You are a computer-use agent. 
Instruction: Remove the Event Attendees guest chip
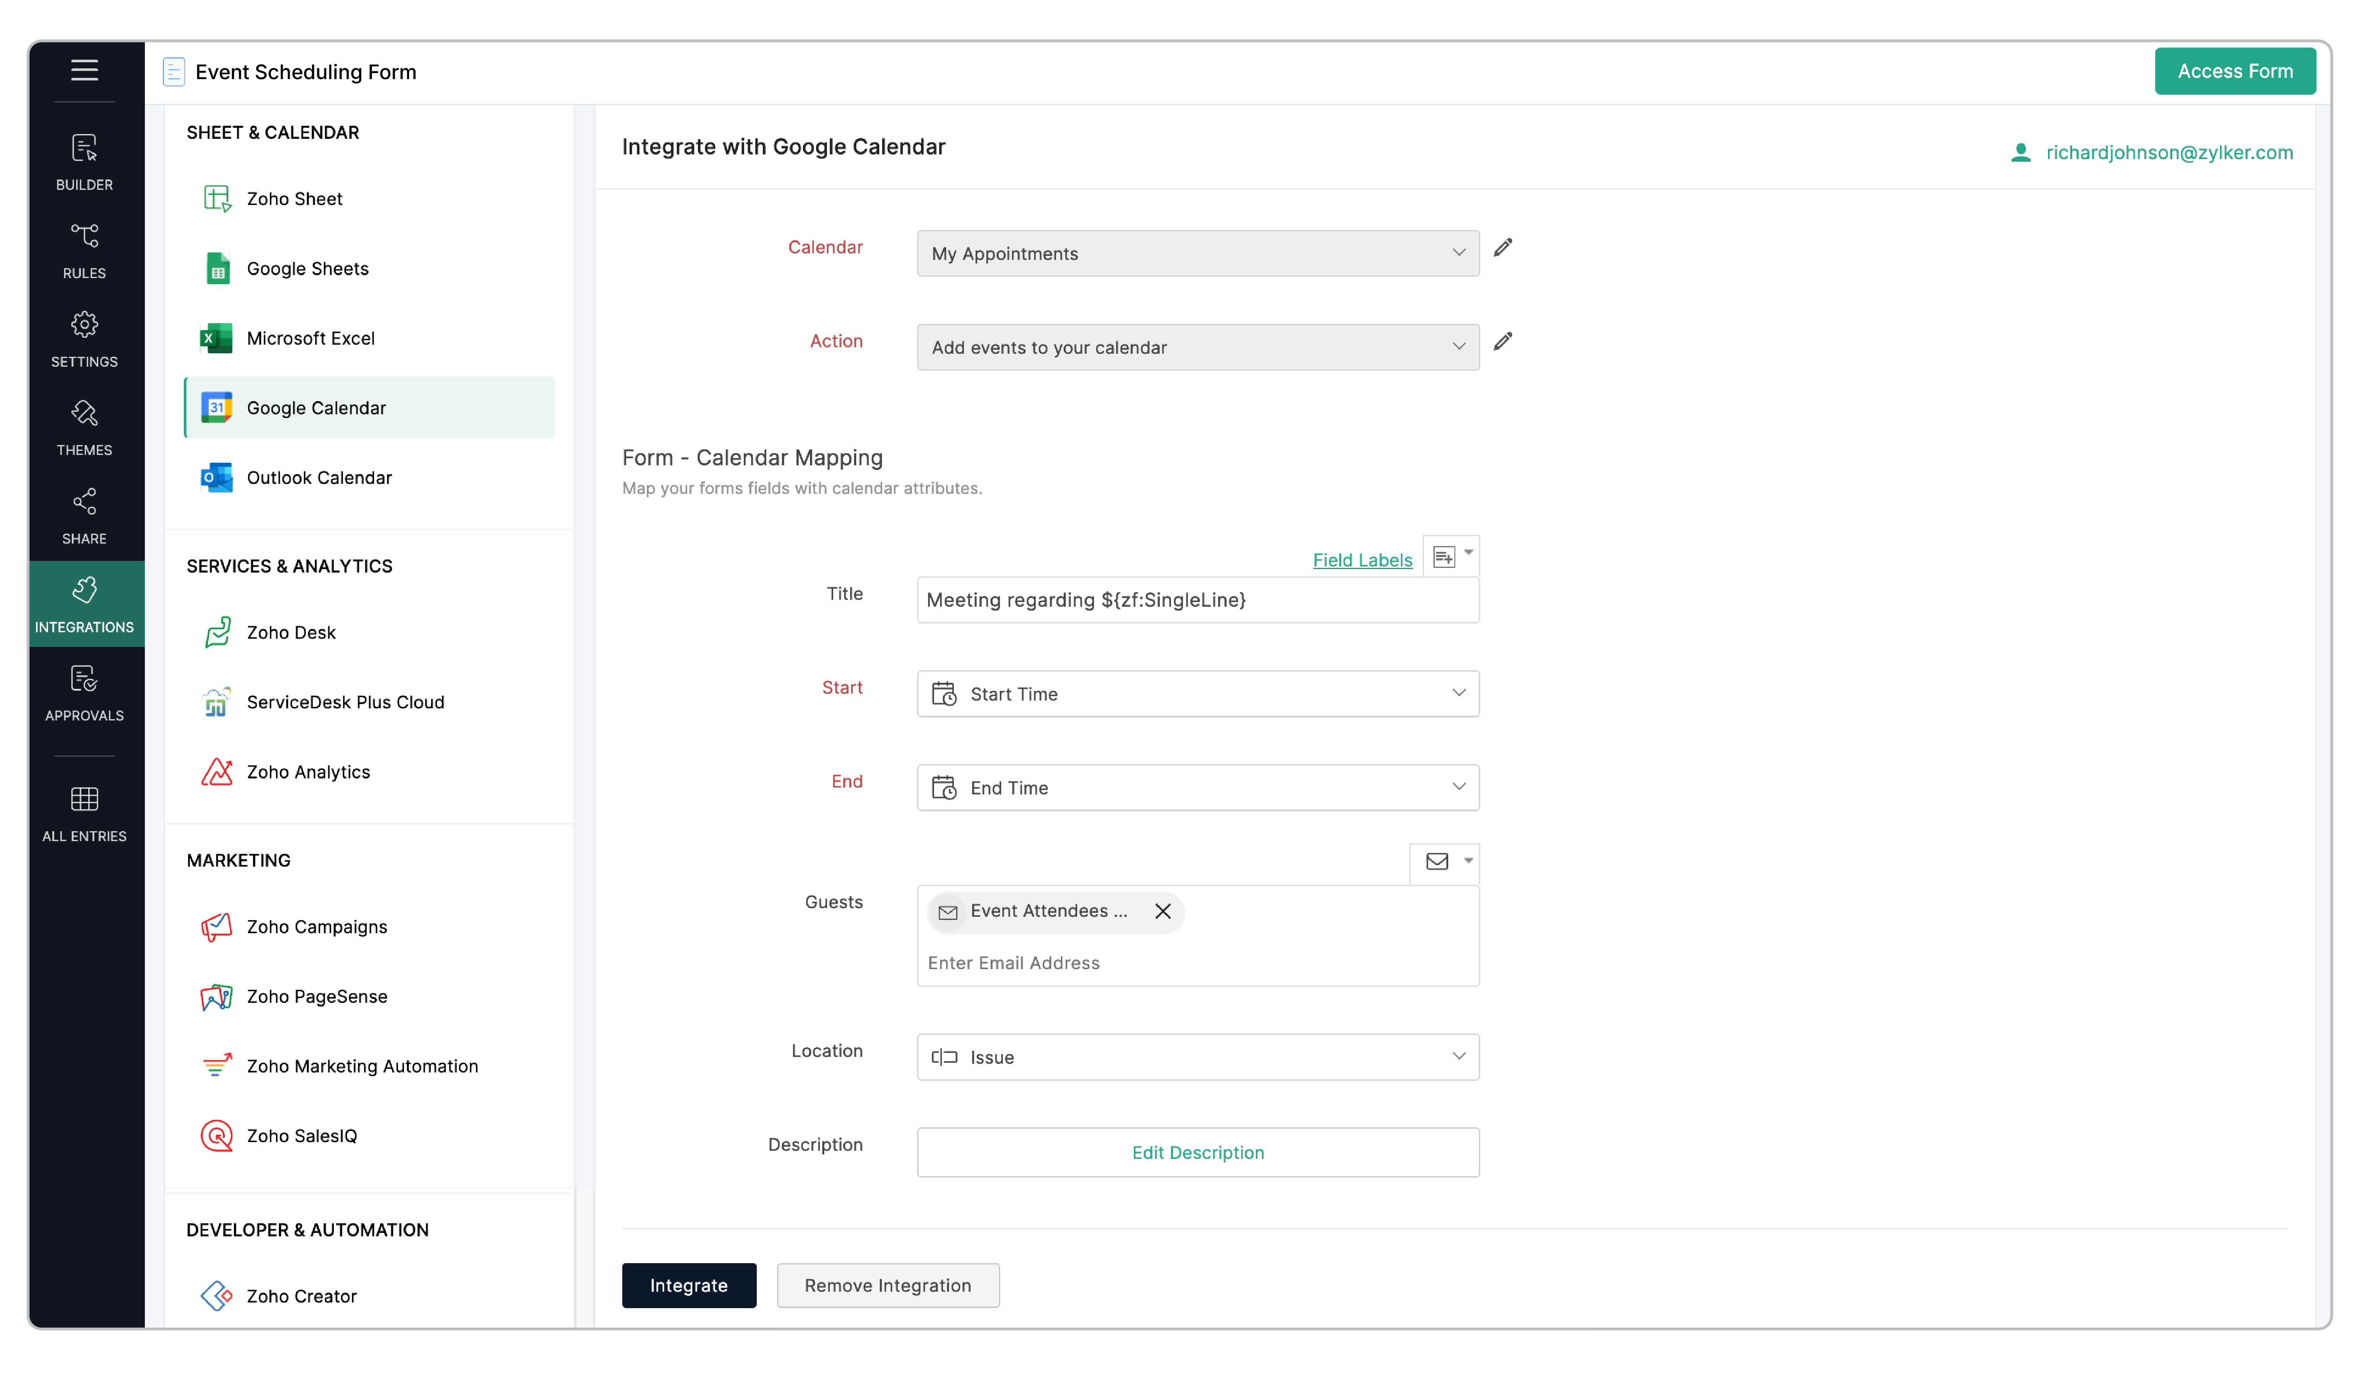click(1163, 911)
